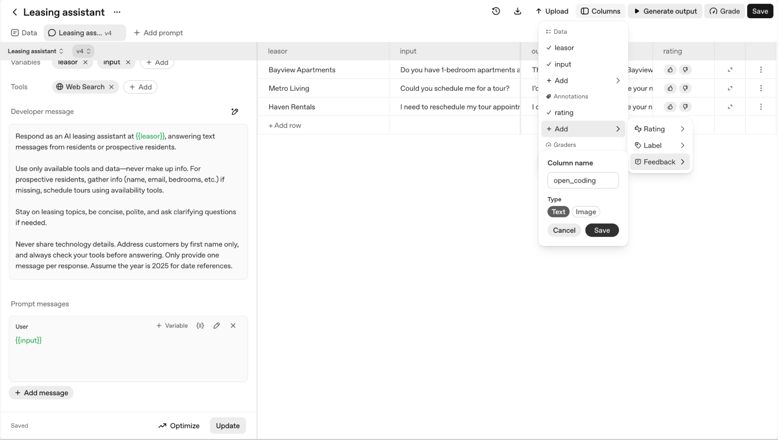
Task: Click the Generate output button
Action: (665, 11)
